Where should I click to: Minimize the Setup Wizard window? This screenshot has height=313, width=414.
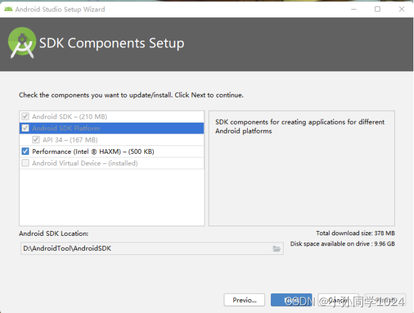click(x=354, y=9)
